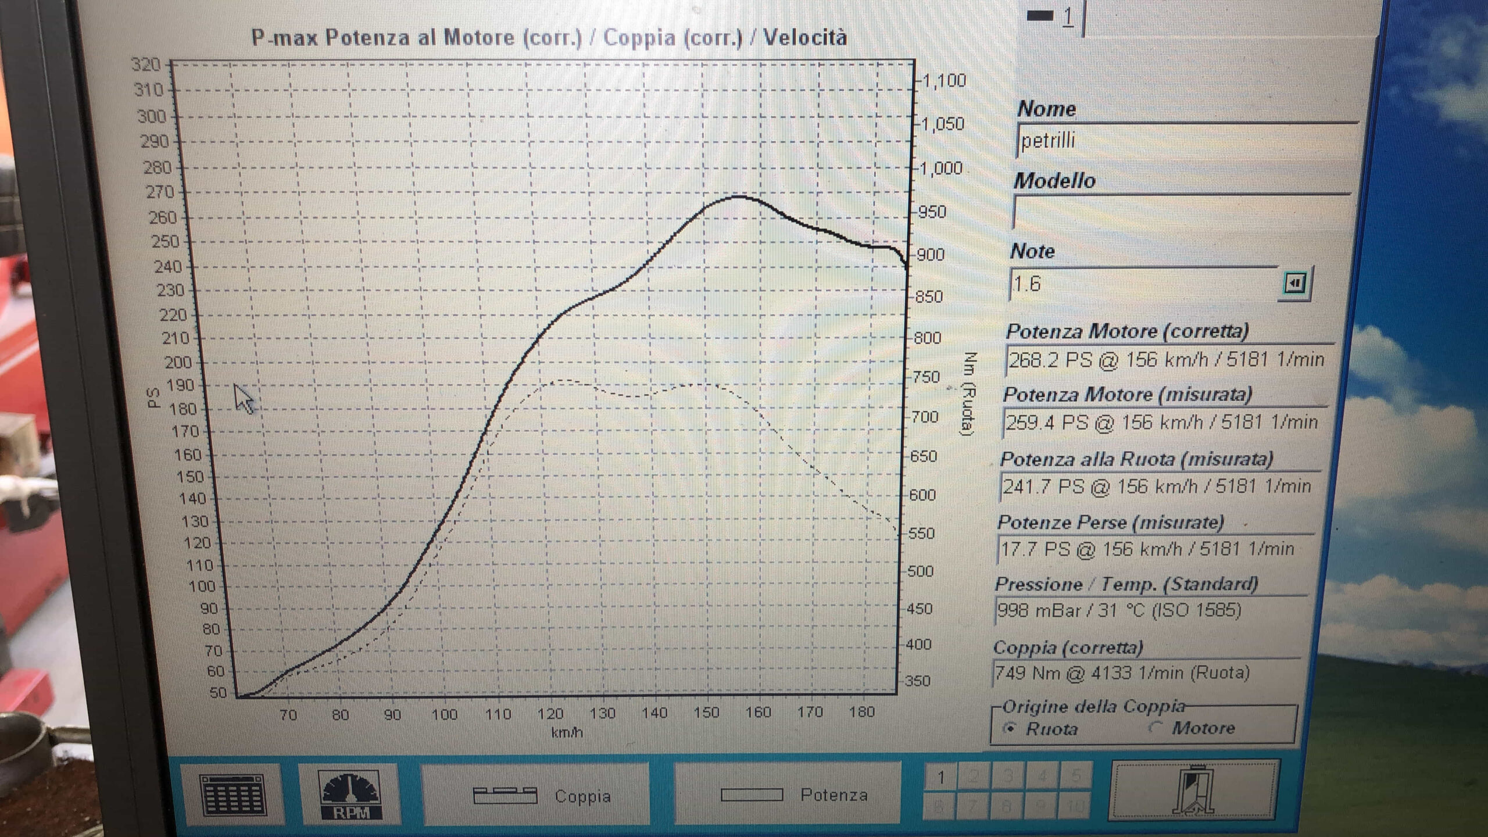The image size is (1488, 837).
Task: Select the Motore torque origin option
Action: point(1193,728)
